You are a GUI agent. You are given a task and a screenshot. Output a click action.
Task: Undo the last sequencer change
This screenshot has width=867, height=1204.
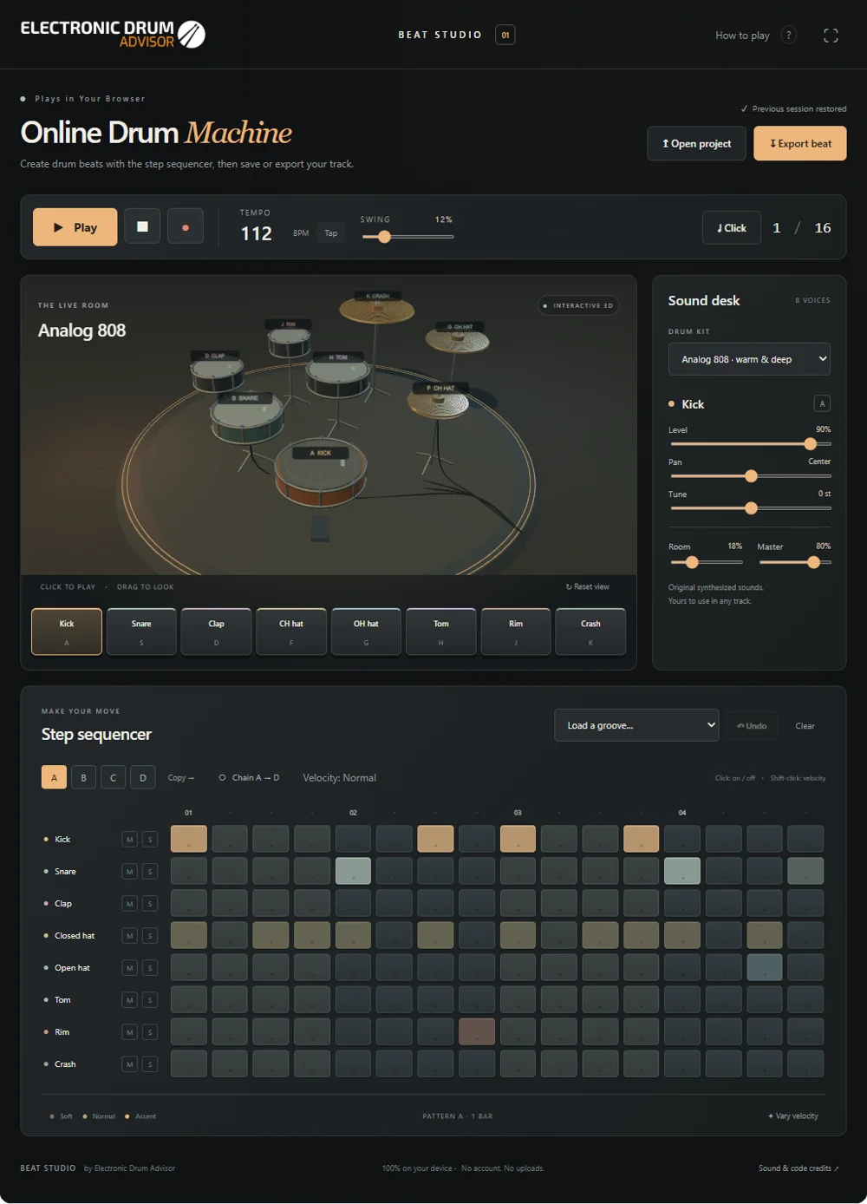752,726
